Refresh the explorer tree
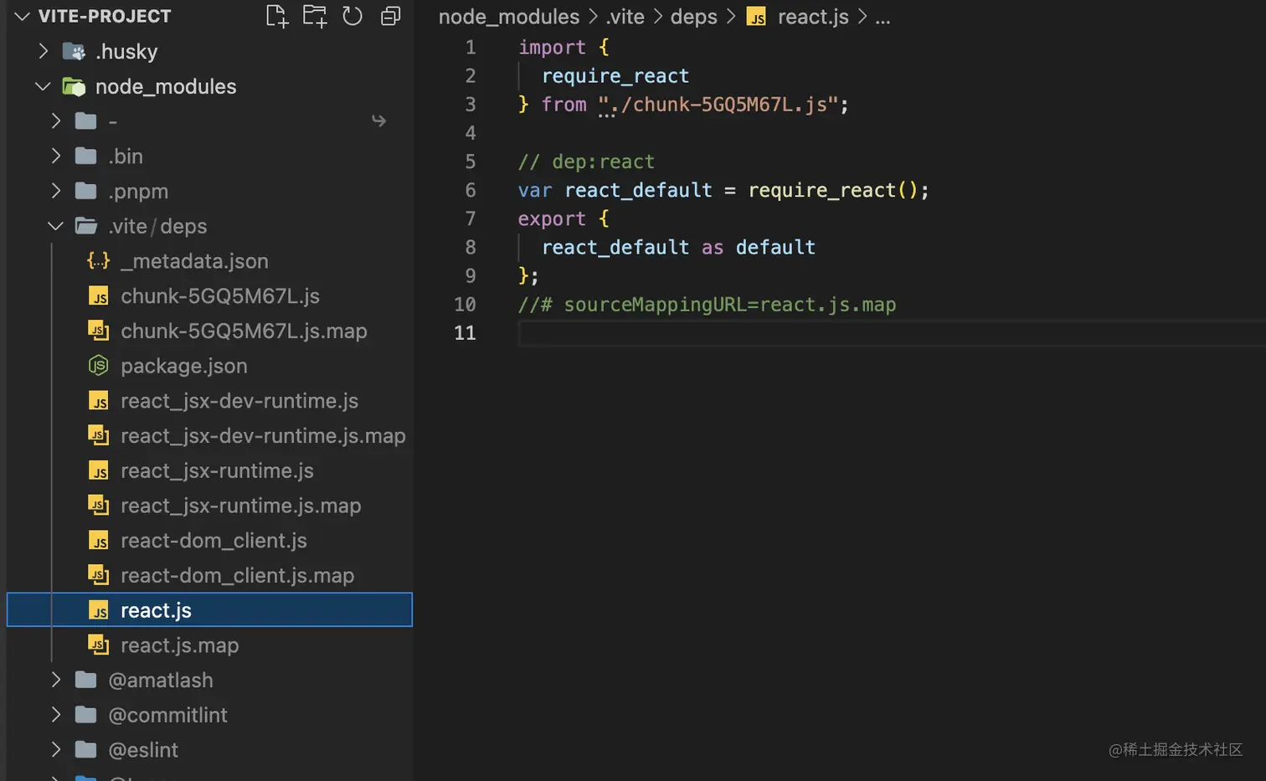The height and width of the screenshot is (781, 1266). pos(353,16)
